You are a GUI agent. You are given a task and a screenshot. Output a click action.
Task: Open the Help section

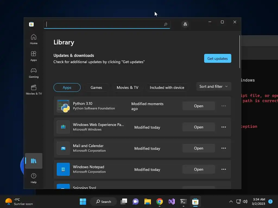33,178
